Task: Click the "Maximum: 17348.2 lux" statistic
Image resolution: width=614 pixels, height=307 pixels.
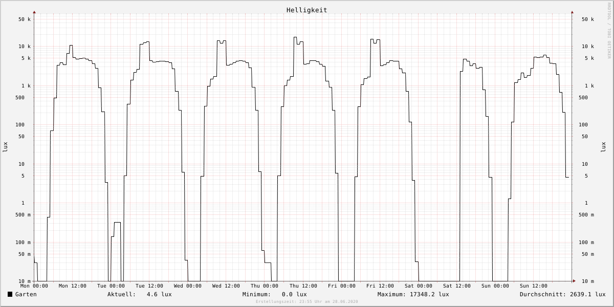Action: 413,294
